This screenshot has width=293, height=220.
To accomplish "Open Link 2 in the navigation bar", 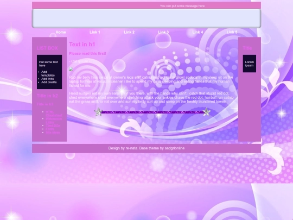I will tap(129, 32).
